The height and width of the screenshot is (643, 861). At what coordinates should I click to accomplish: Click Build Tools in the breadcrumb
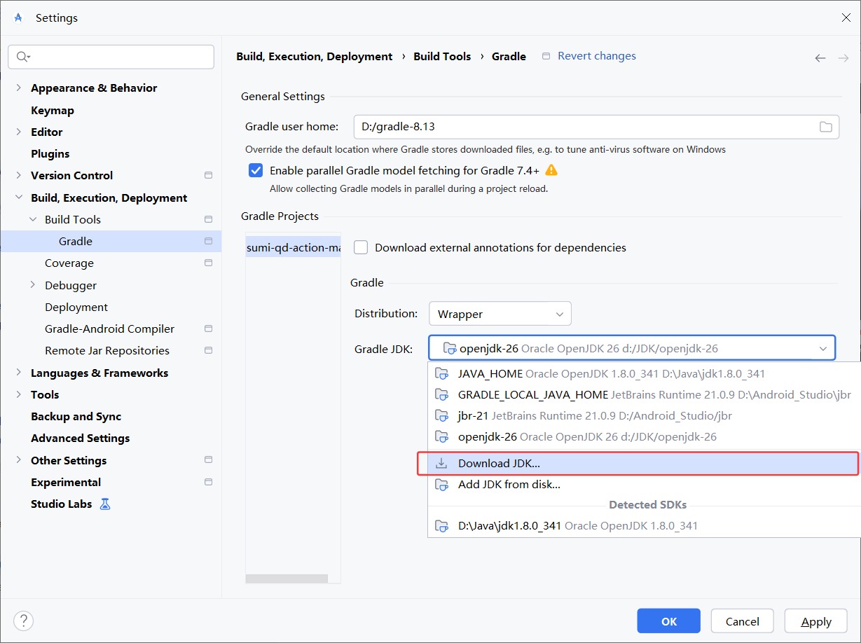pyautogui.click(x=442, y=56)
